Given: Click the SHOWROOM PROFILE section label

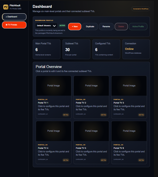Looking at the screenshot, I should tap(44, 20).
